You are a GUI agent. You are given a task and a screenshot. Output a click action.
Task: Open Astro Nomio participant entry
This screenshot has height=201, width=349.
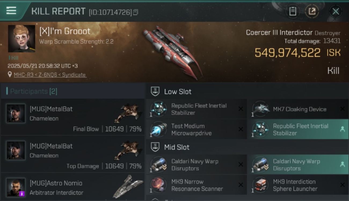(73, 187)
